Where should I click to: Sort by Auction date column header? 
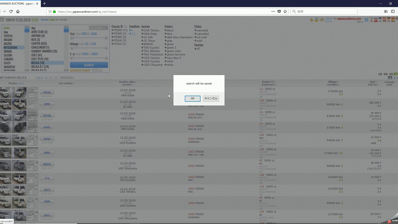pyautogui.click(x=127, y=82)
